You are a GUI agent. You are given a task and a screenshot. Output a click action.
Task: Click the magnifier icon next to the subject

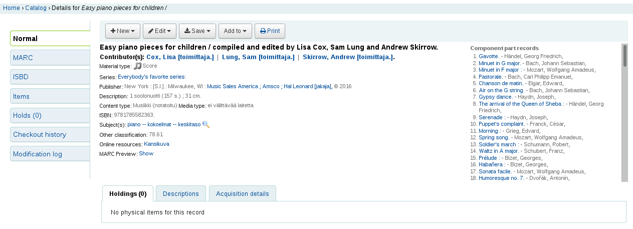(206, 124)
